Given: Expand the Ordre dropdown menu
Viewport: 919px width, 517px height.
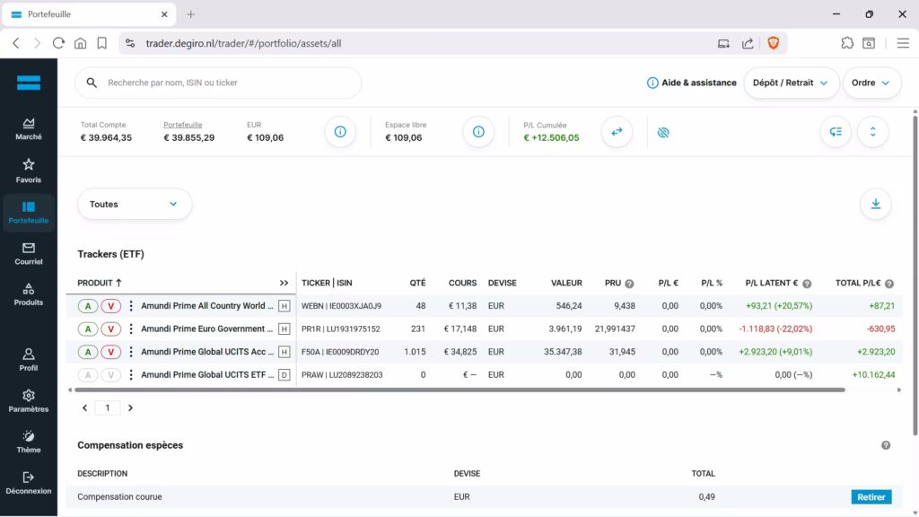Looking at the screenshot, I should 871,83.
